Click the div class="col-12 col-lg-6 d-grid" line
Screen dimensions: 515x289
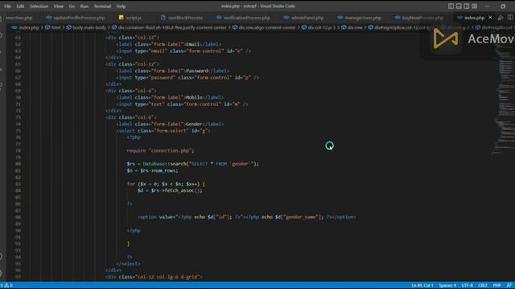coord(154,277)
